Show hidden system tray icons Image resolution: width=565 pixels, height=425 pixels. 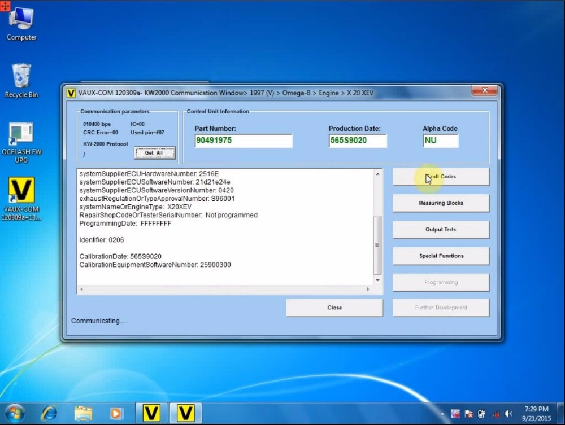(x=442, y=414)
